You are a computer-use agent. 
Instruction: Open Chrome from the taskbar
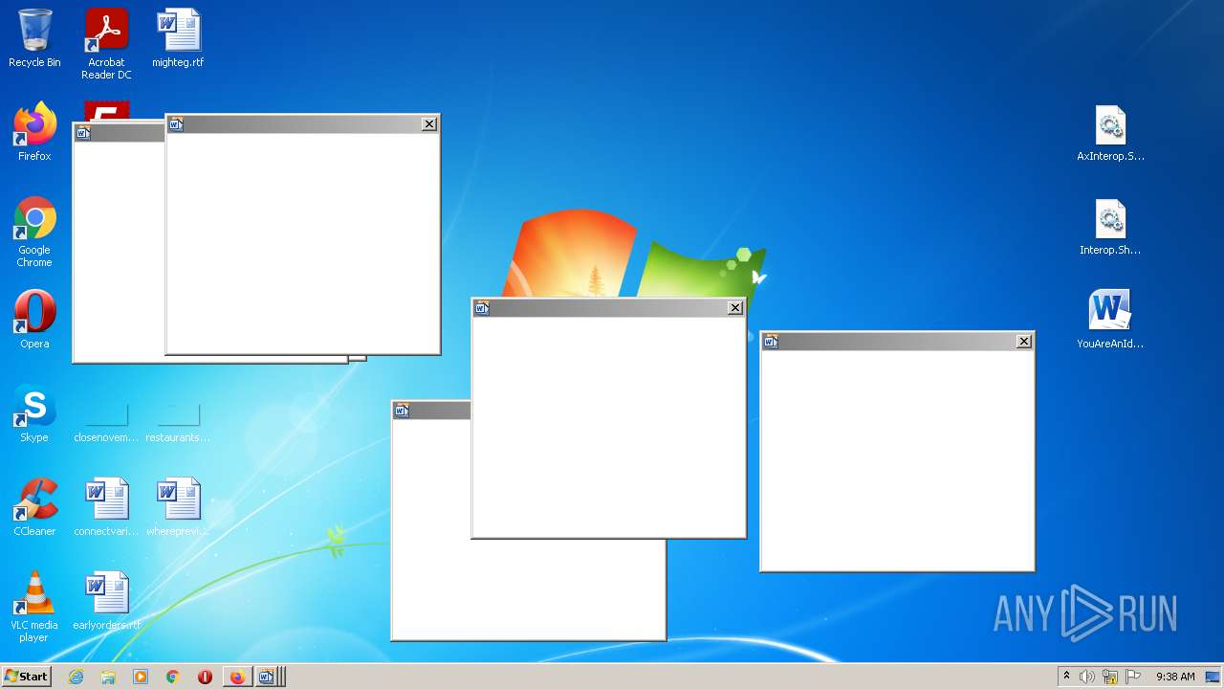[x=173, y=677]
